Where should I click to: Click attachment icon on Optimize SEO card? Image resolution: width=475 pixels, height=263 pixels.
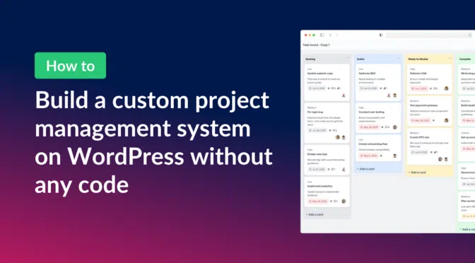[385, 88]
